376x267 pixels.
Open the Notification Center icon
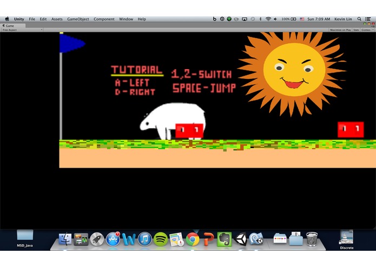point(368,19)
